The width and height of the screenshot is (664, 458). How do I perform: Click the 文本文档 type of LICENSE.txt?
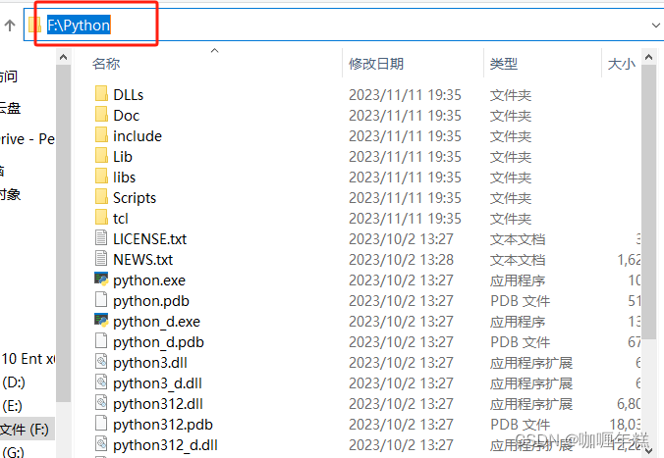(518, 239)
